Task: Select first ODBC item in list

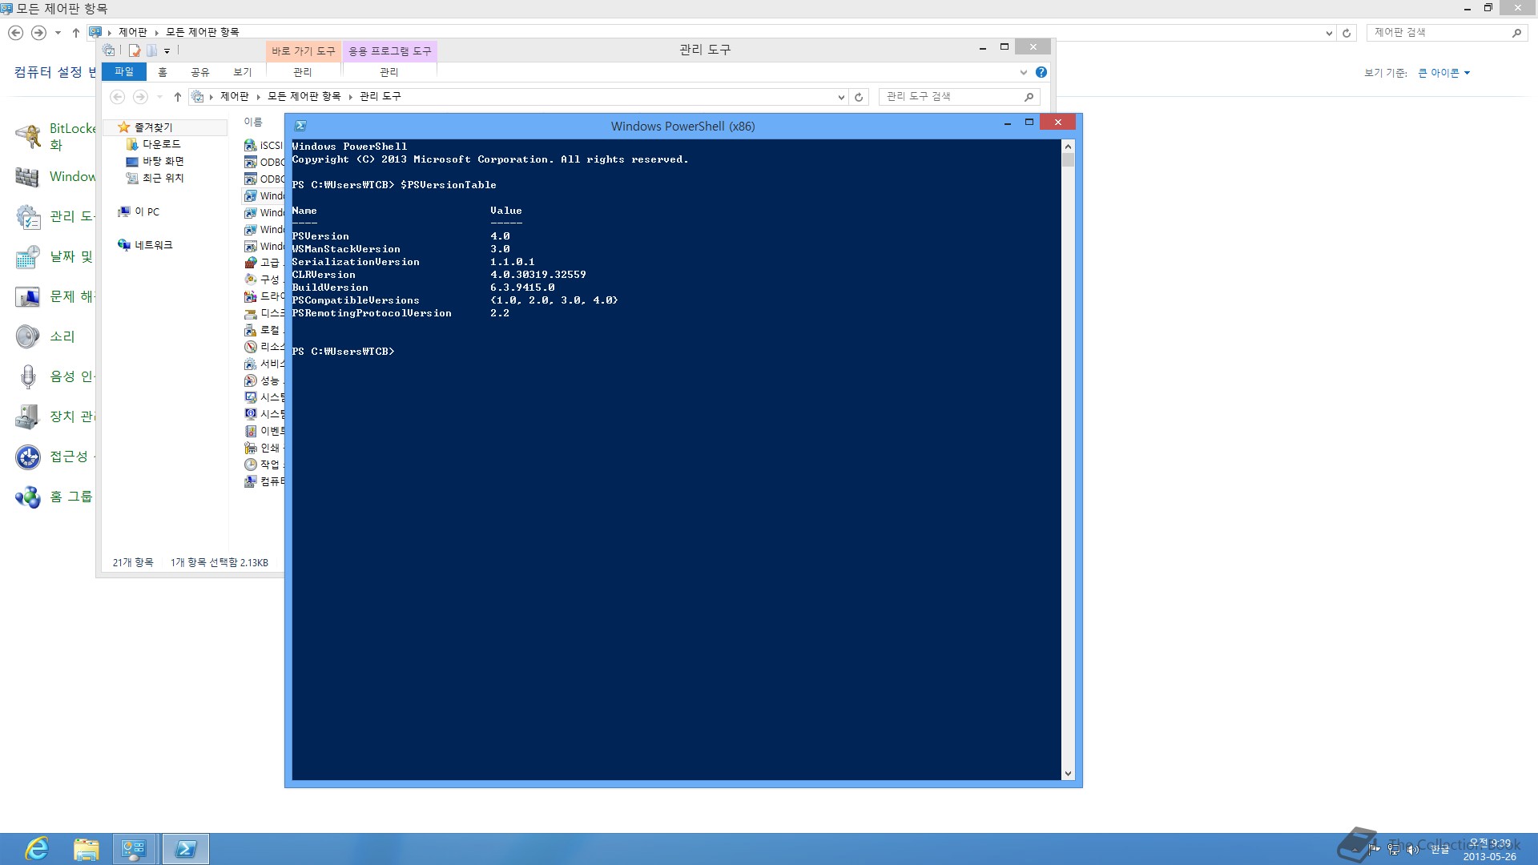Action: pos(264,163)
